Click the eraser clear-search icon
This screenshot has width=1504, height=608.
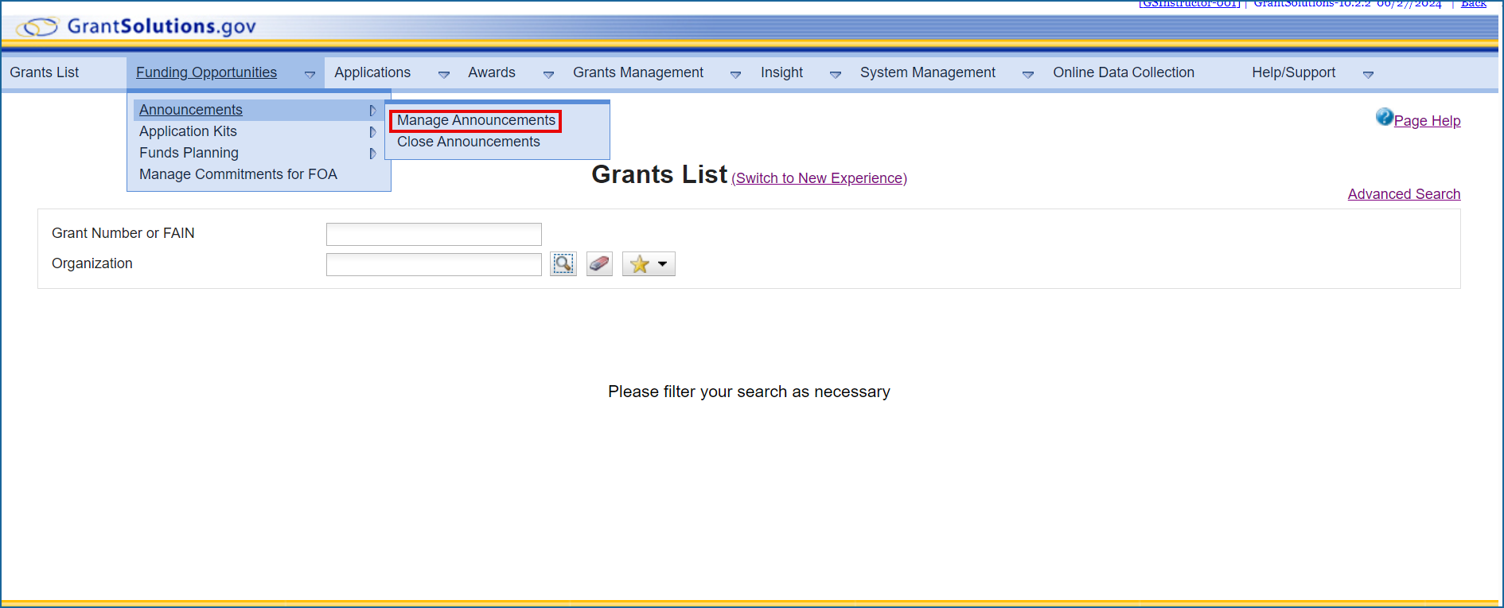coord(599,264)
